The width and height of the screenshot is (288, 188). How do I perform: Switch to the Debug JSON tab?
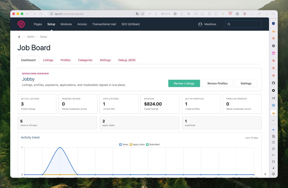127,60
